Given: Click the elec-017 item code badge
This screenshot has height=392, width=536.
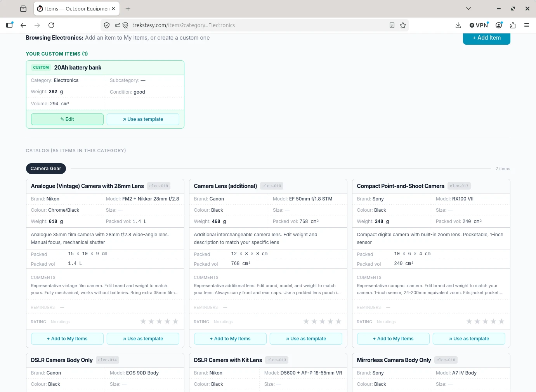Looking at the screenshot, I should tap(459, 186).
